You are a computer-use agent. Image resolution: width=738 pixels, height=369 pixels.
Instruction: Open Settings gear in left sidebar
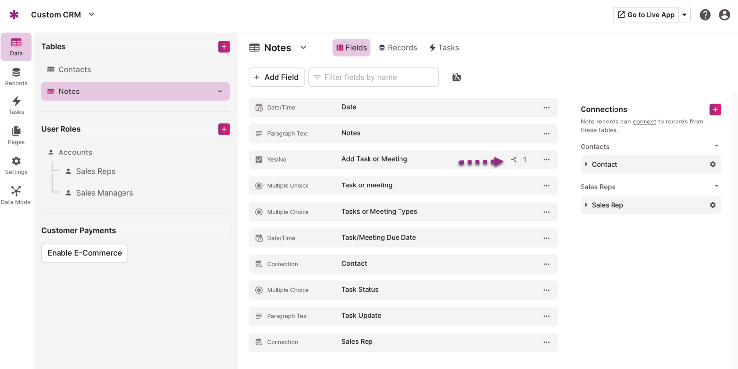[x=16, y=165]
